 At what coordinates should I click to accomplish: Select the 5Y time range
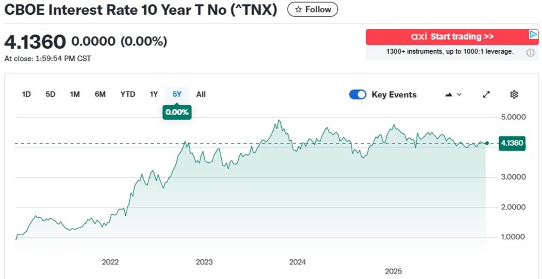pyautogui.click(x=177, y=94)
